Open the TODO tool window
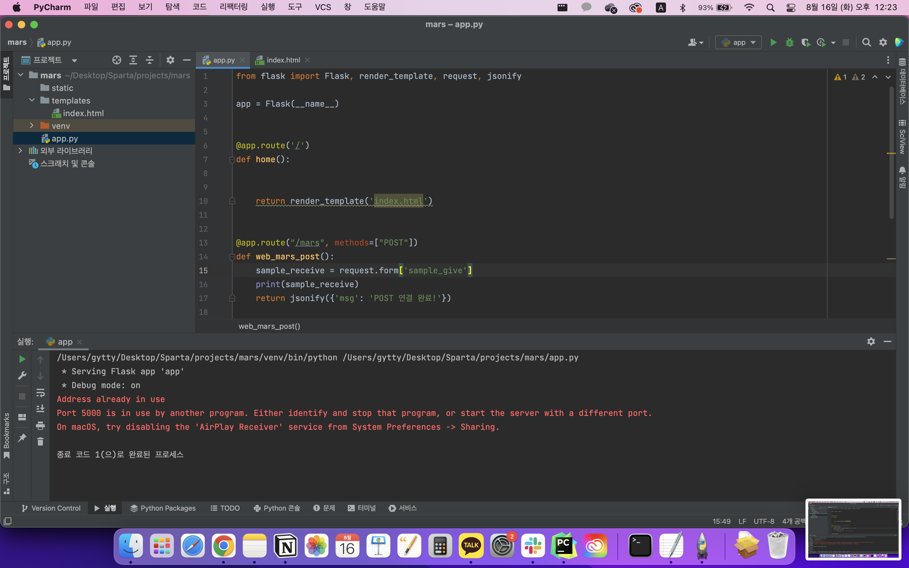Image resolution: width=909 pixels, height=568 pixels. (225, 508)
